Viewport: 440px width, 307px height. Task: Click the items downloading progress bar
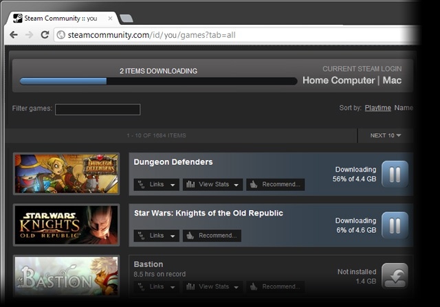[x=148, y=81]
